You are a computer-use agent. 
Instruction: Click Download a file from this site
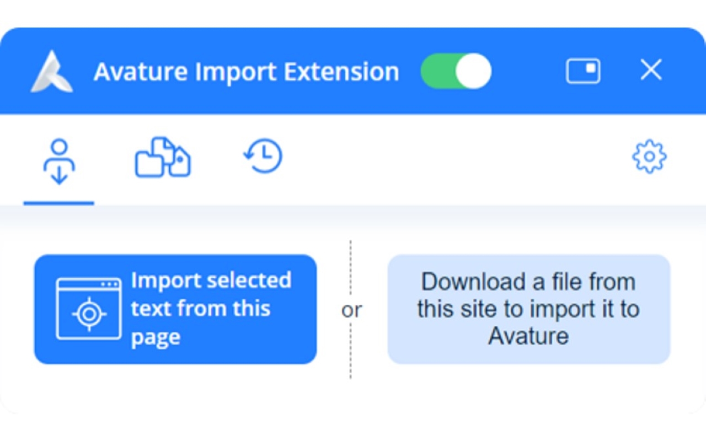tap(528, 309)
